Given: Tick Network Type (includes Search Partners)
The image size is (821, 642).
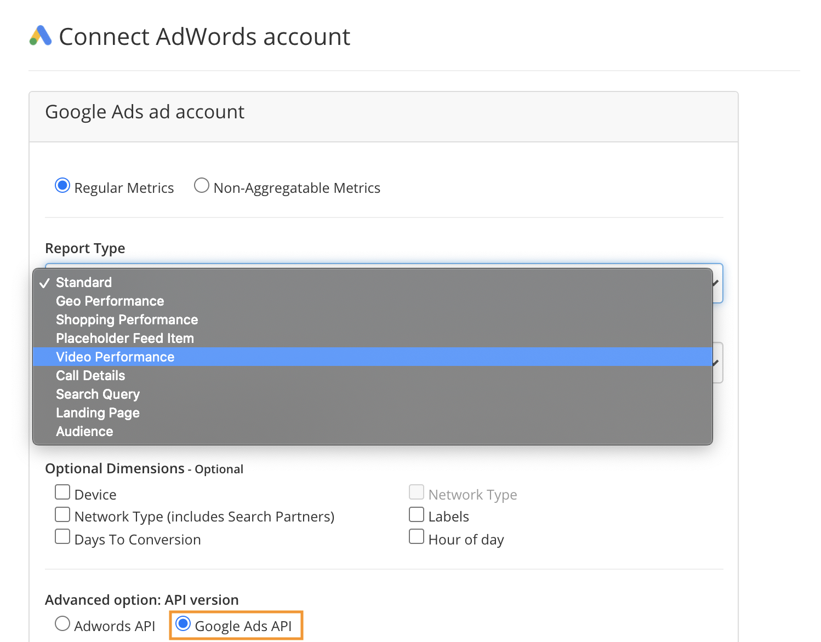Looking at the screenshot, I should tap(62, 515).
